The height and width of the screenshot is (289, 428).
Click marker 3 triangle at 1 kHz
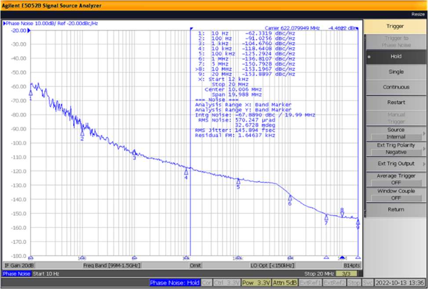tap(134, 152)
